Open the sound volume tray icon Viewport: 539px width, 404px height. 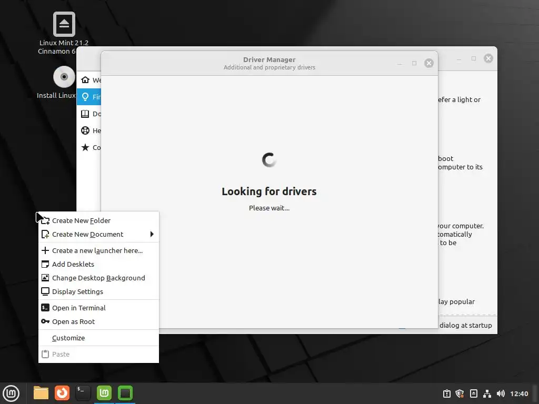(x=501, y=393)
